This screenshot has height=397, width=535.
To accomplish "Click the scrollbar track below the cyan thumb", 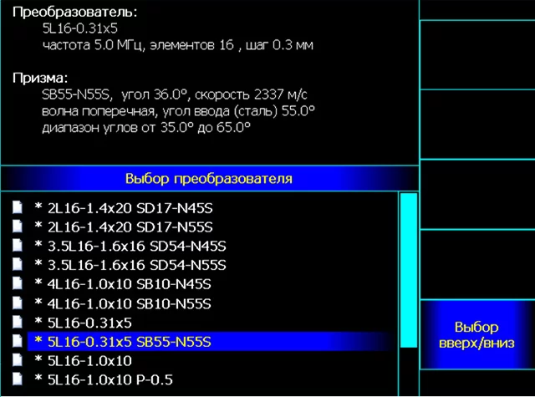I will [408, 372].
